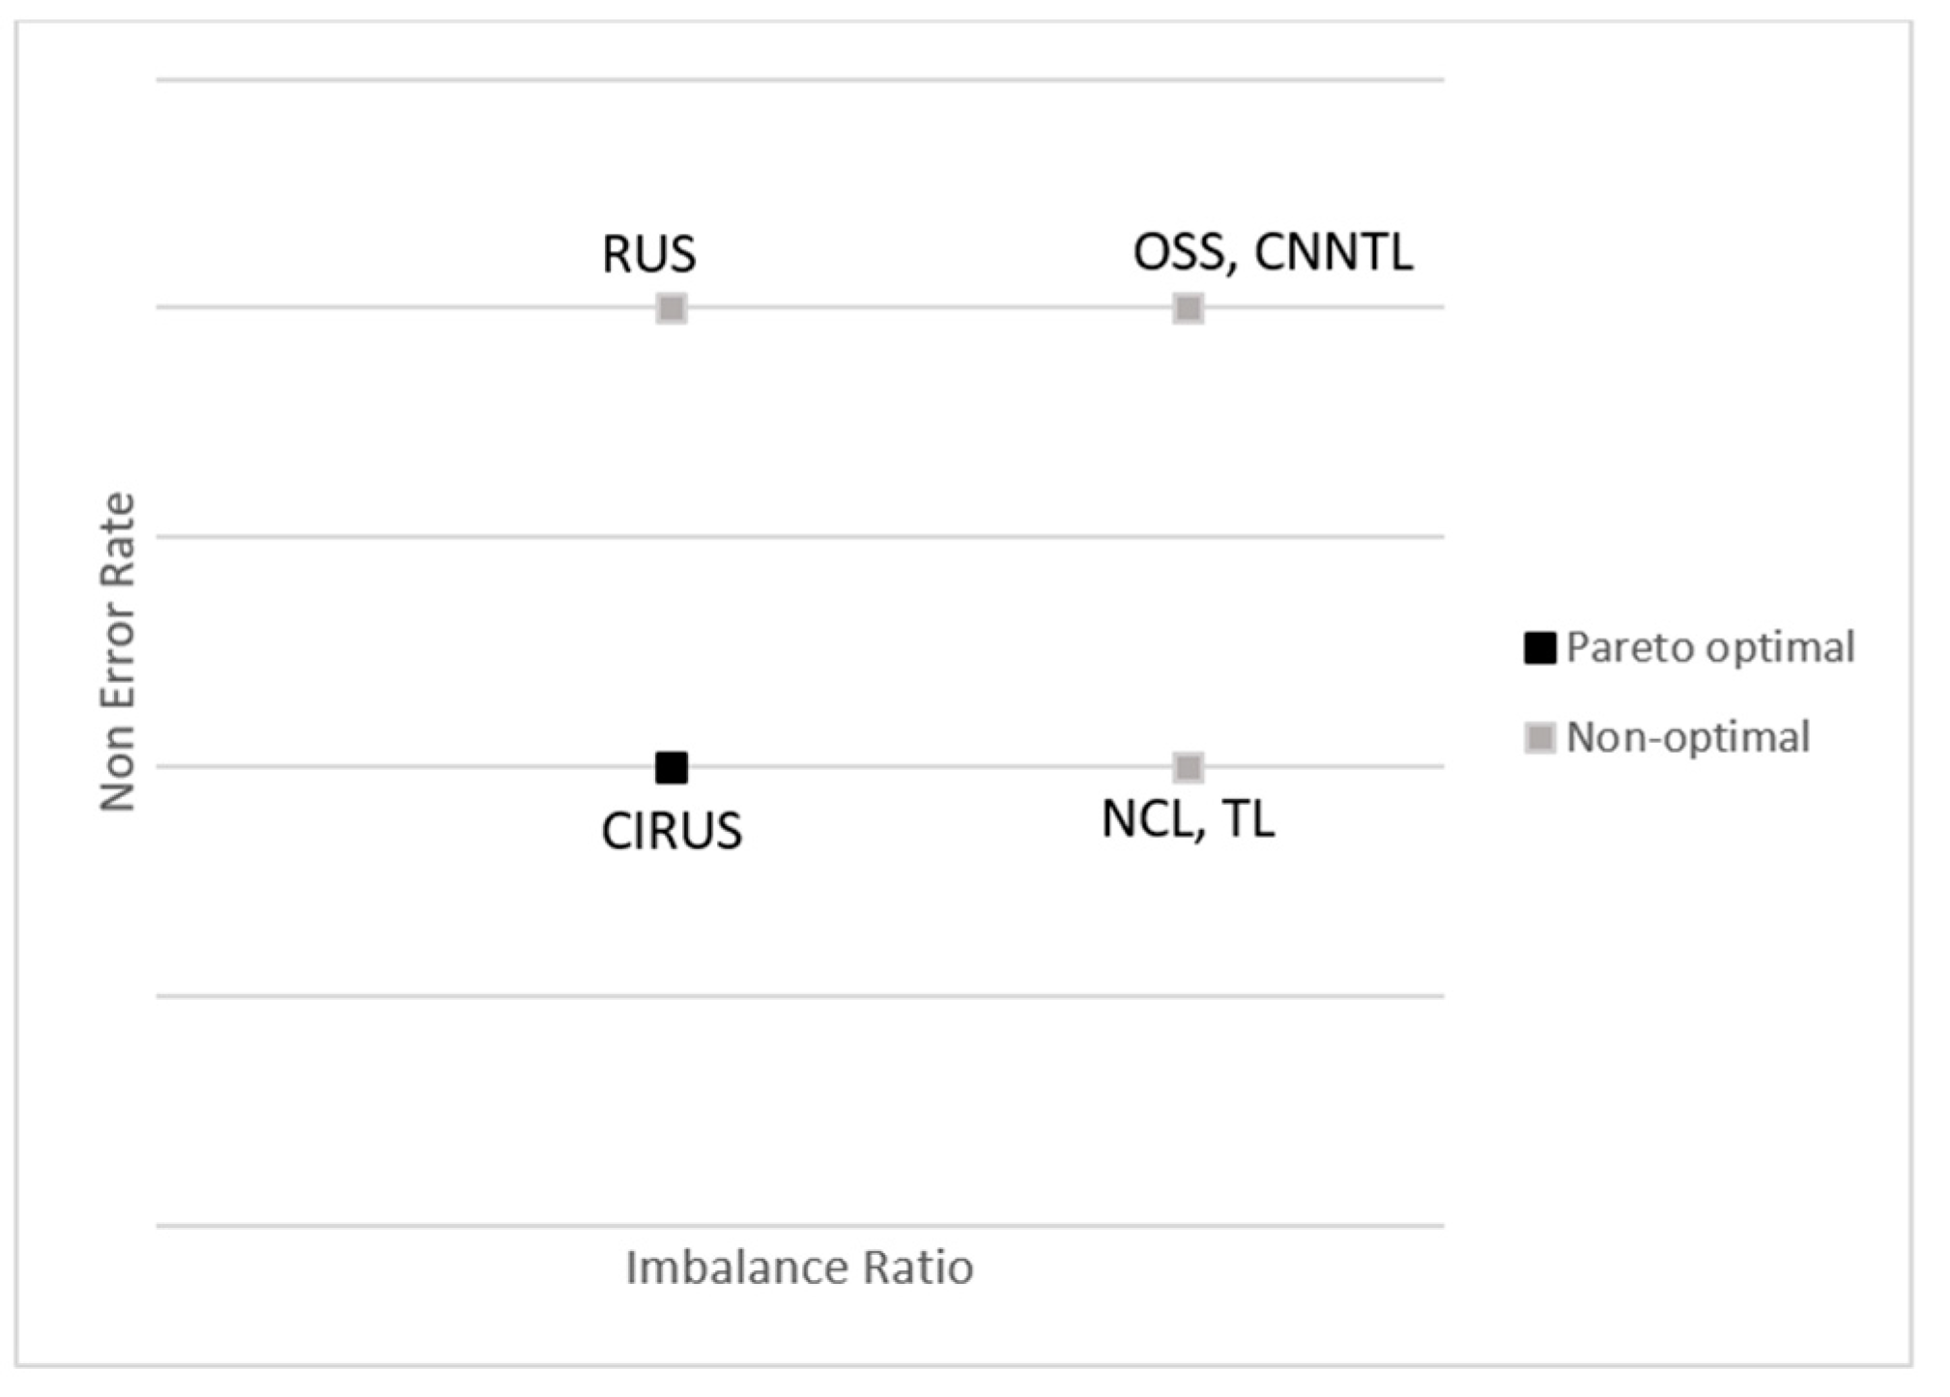Click the Non Error Rate axis title

118,652
